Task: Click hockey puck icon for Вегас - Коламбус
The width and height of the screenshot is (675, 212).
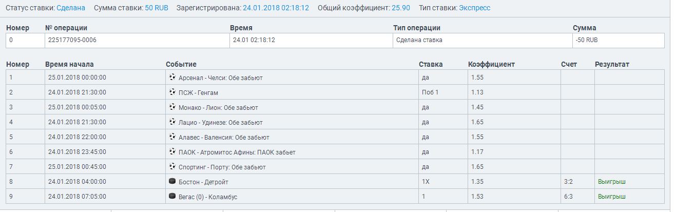Action: [172, 196]
